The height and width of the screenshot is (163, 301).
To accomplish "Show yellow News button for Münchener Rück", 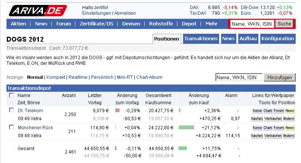I will (290, 128).
